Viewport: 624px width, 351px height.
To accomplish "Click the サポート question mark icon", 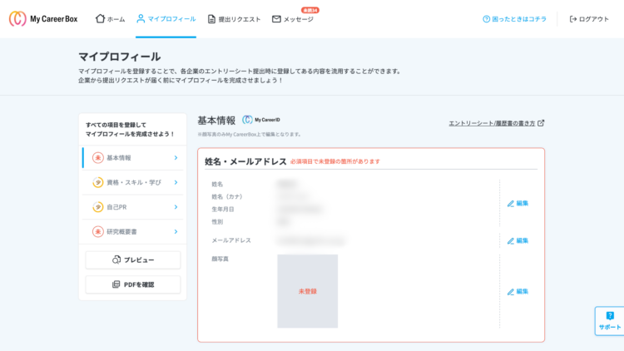I will pos(610,316).
